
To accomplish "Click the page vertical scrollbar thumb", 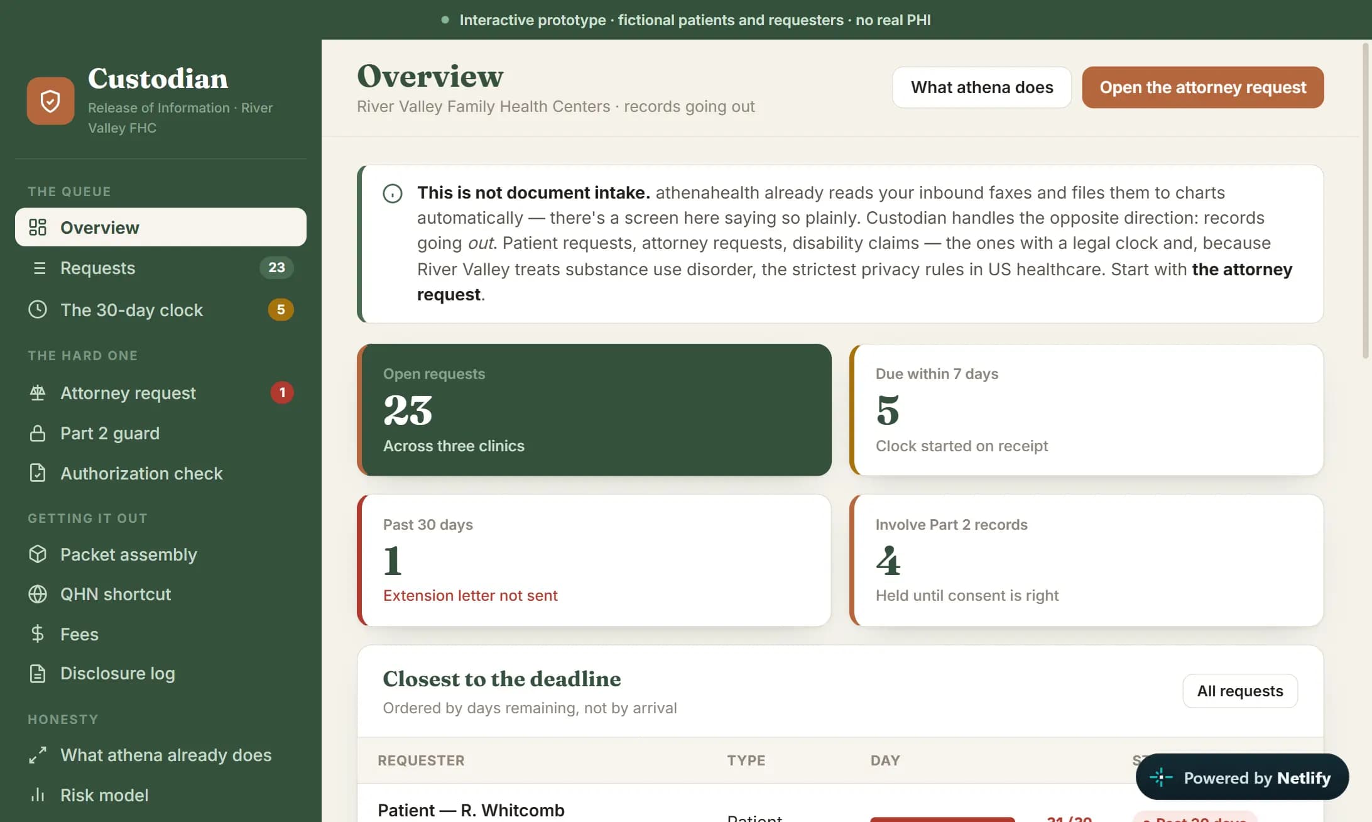I will [x=1365, y=201].
